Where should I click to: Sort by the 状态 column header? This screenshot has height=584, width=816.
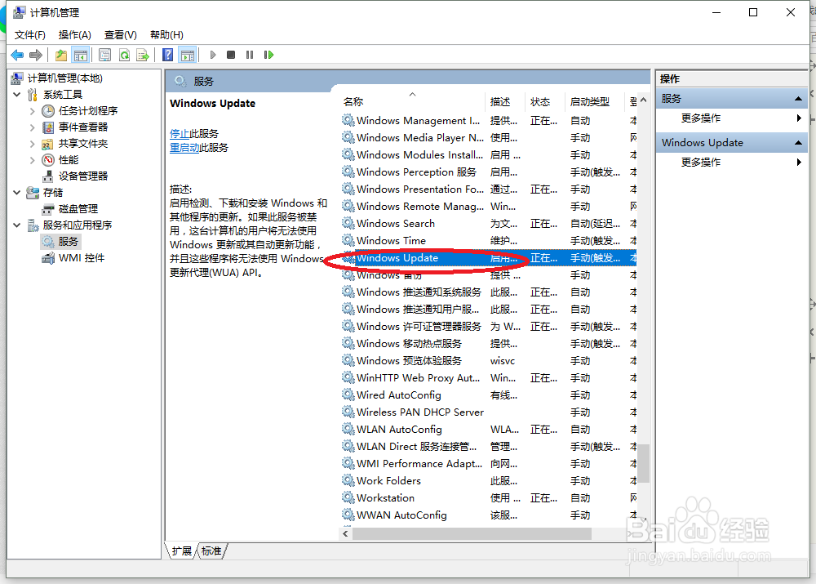[x=545, y=101]
